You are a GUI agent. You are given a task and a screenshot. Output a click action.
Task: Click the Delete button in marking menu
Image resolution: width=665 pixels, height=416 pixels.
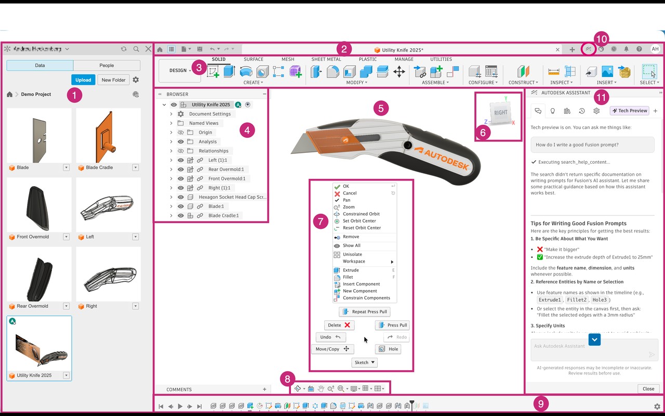pyautogui.click(x=339, y=325)
